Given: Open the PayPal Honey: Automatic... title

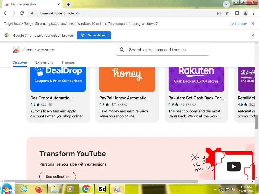Looking at the screenshot, I should click(x=124, y=98).
